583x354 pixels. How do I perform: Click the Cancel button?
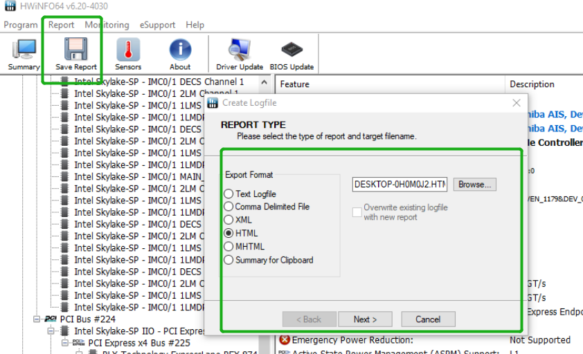point(428,319)
